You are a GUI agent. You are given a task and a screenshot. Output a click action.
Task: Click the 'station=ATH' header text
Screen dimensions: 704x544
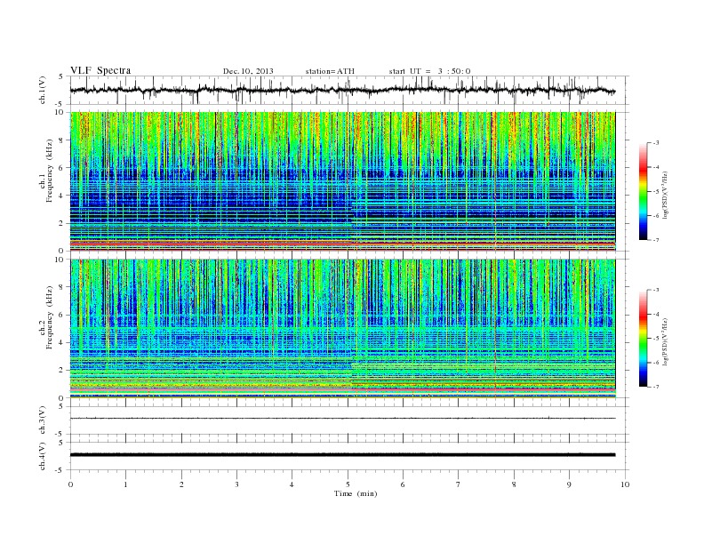point(330,71)
